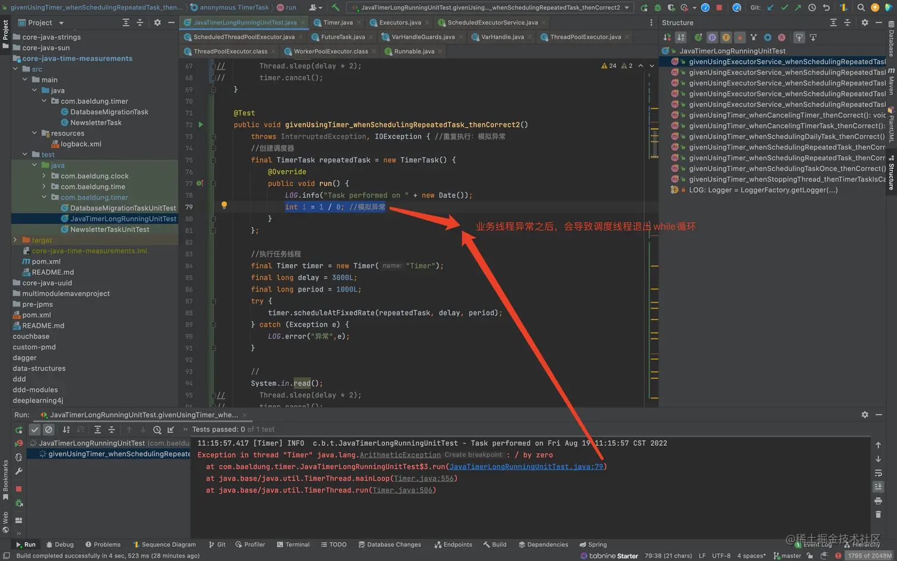This screenshot has height=561, width=897.
Task: Click Create breakpoint in console
Action: point(473,455)
